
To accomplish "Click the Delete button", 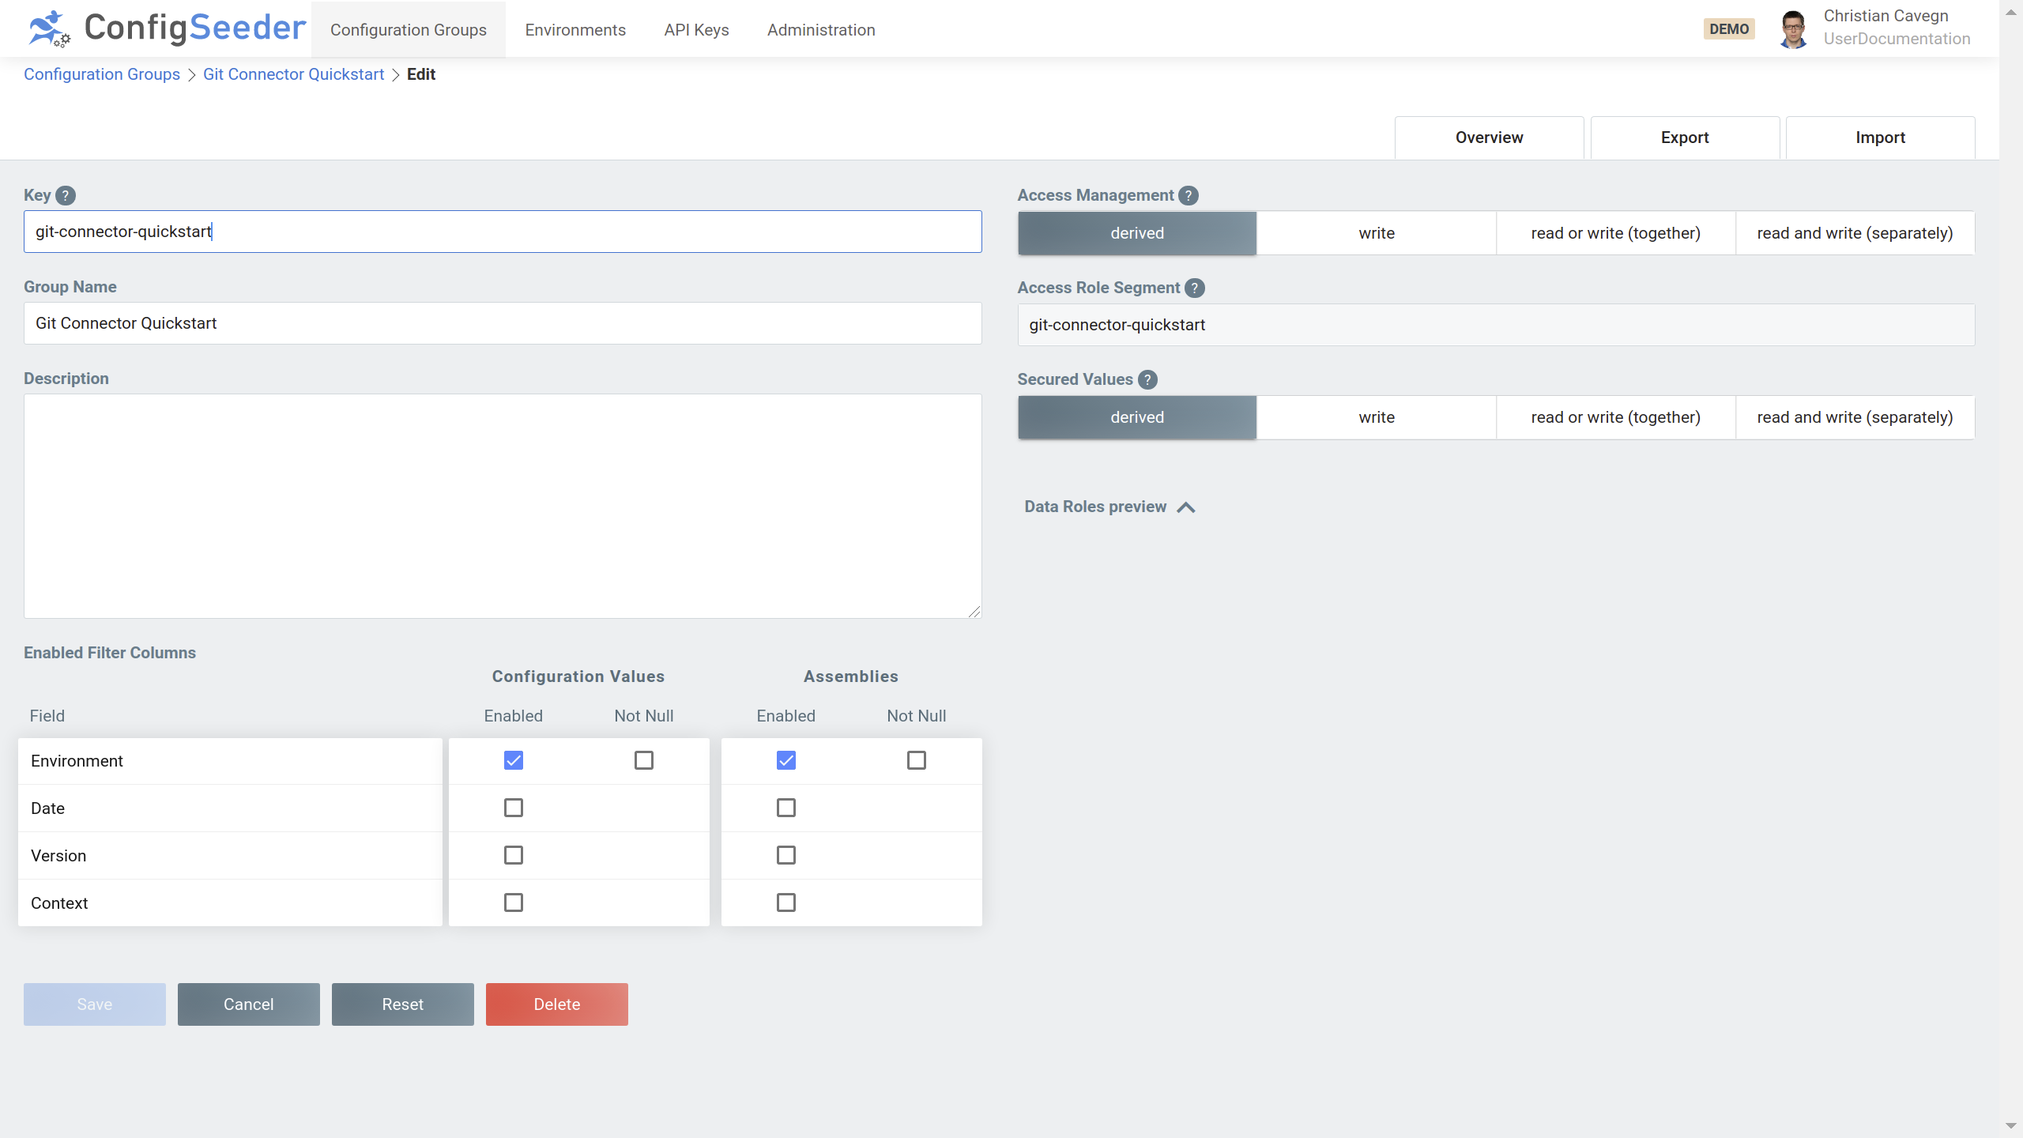I will [x=556, y=1004].
